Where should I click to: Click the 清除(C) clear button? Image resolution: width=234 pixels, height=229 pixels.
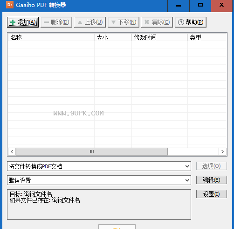click(157, 22)
